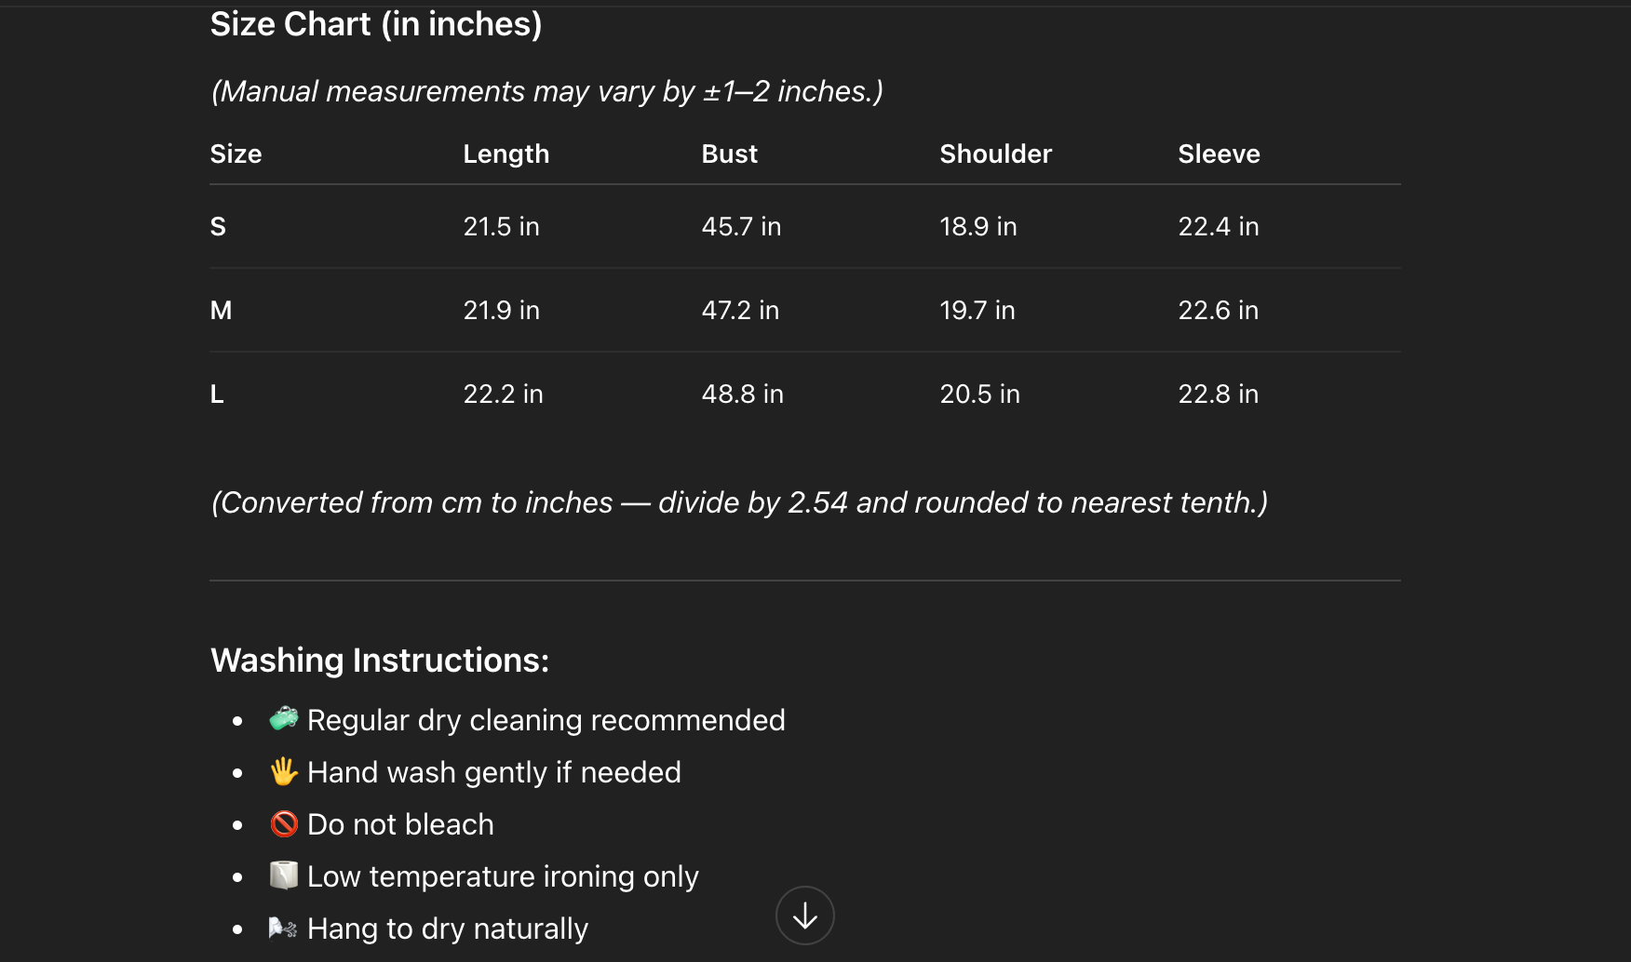Click the prohibited sign beside Do not bleach
Viewport: 1631px width, 962px height.
pos(283,823)
